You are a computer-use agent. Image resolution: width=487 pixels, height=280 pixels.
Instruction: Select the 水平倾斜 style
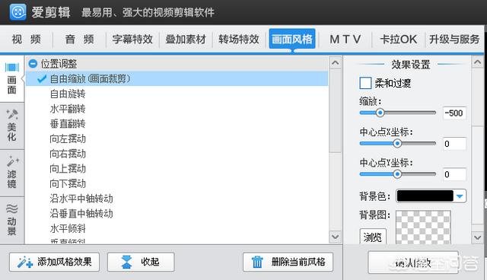coord(68,228)
